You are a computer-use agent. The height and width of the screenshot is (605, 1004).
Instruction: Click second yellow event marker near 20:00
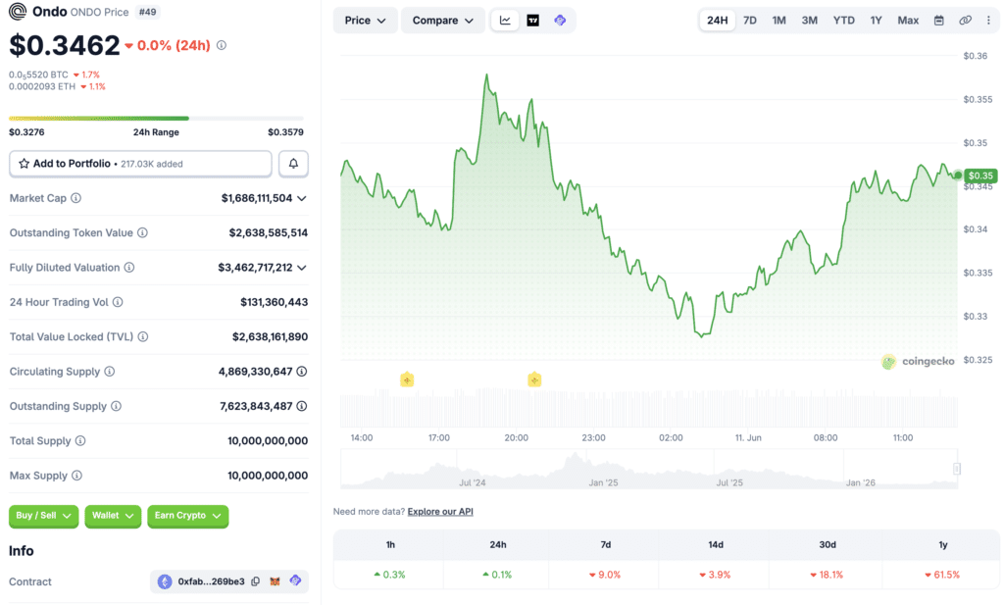click(534, 379)
